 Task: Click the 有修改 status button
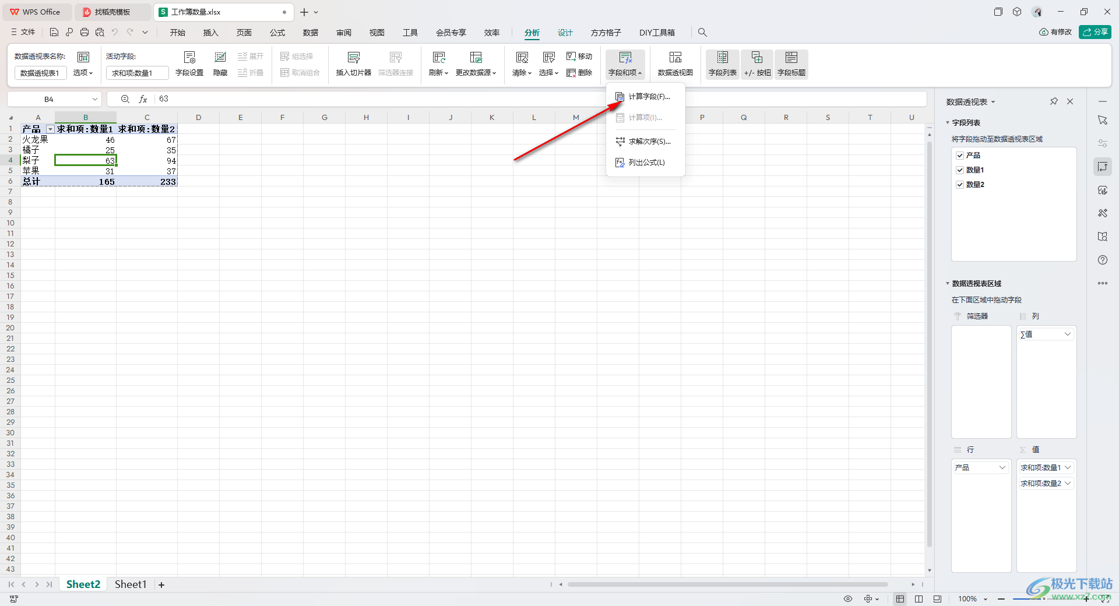[1055, 32]
